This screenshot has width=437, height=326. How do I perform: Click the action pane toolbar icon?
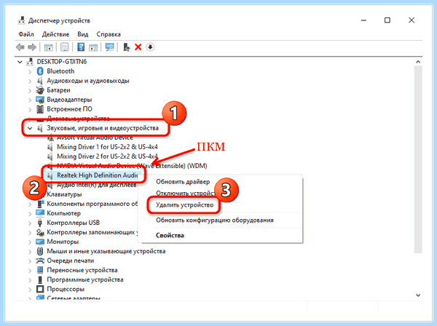(93, 47)
